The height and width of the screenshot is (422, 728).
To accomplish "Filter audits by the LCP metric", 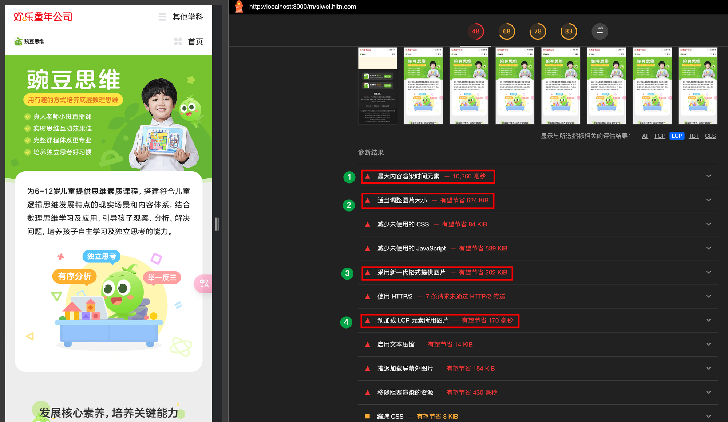I will 677,136.
